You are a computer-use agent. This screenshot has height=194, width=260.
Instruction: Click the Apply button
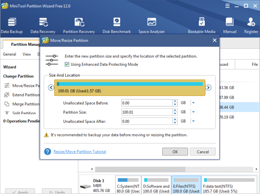[x=20, y=191]
